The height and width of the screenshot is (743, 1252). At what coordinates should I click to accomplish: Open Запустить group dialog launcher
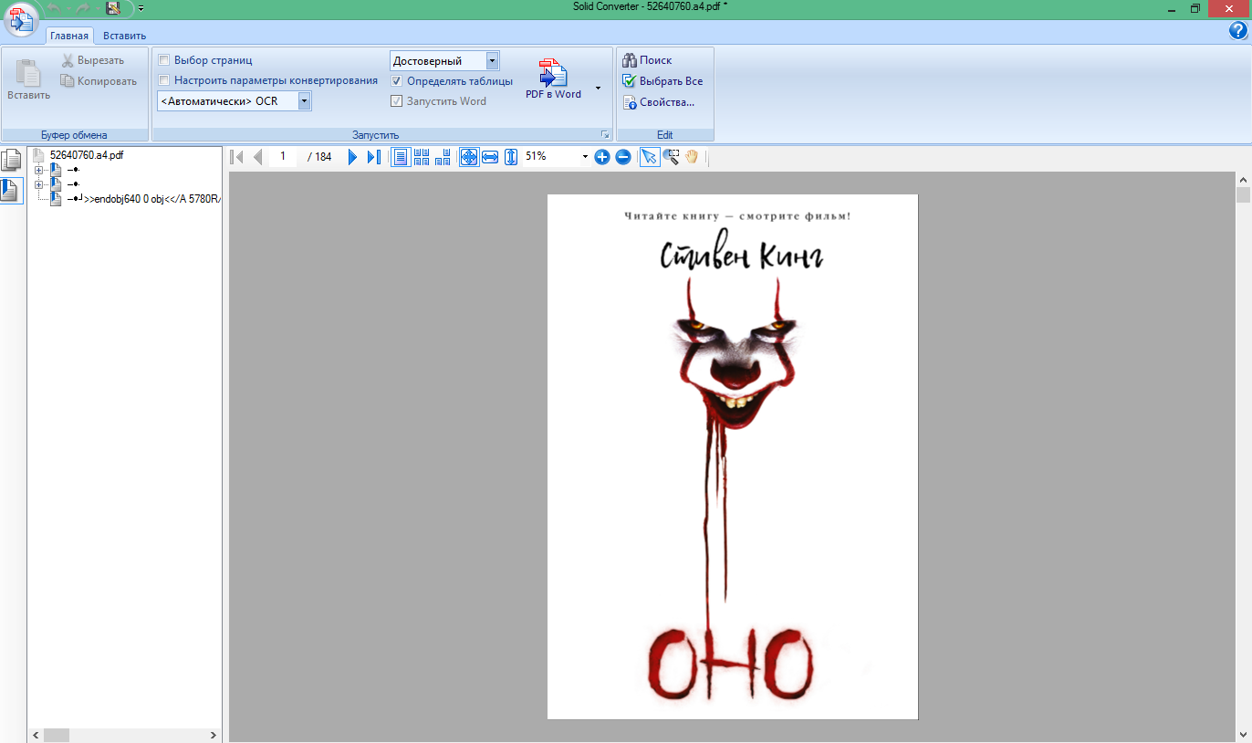[604, 134]
